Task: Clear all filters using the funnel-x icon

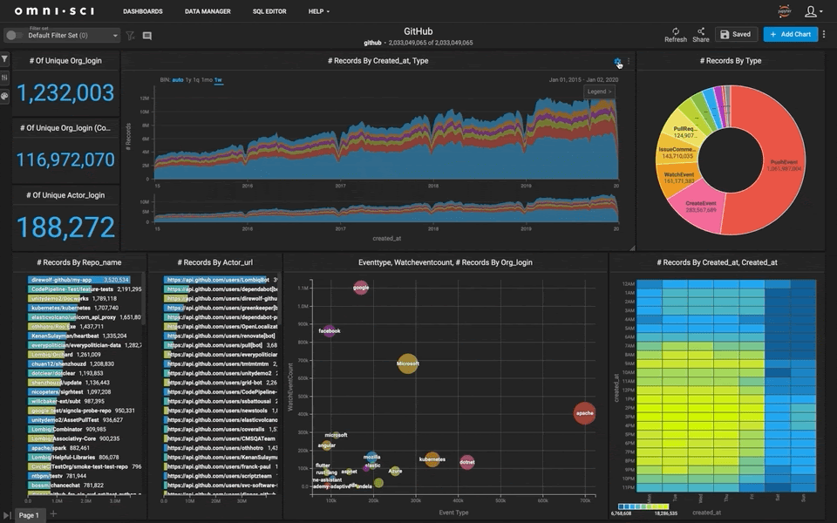Action: [x=130, y=36]
